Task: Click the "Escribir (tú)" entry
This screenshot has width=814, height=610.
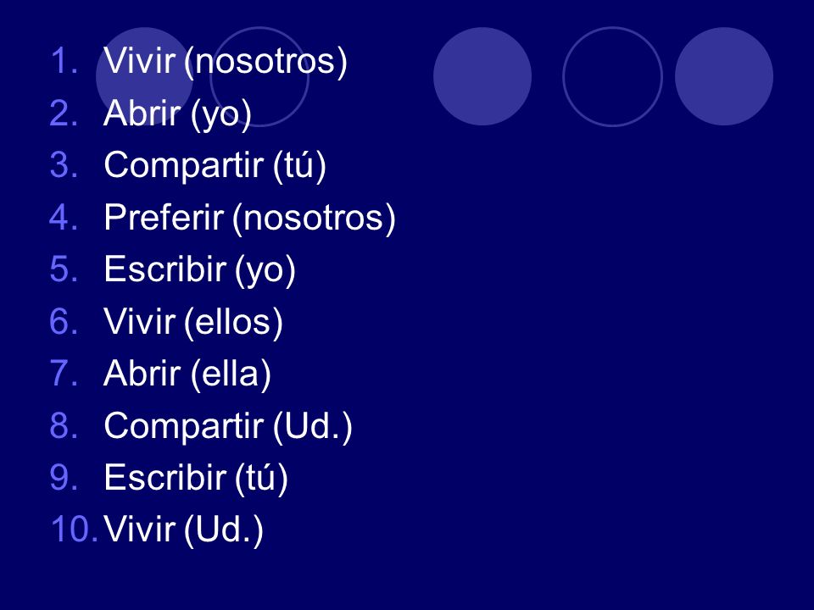Action: pos(196,478)
